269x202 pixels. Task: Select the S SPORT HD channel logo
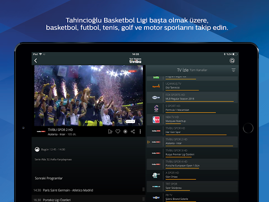[x=156, y=108]
